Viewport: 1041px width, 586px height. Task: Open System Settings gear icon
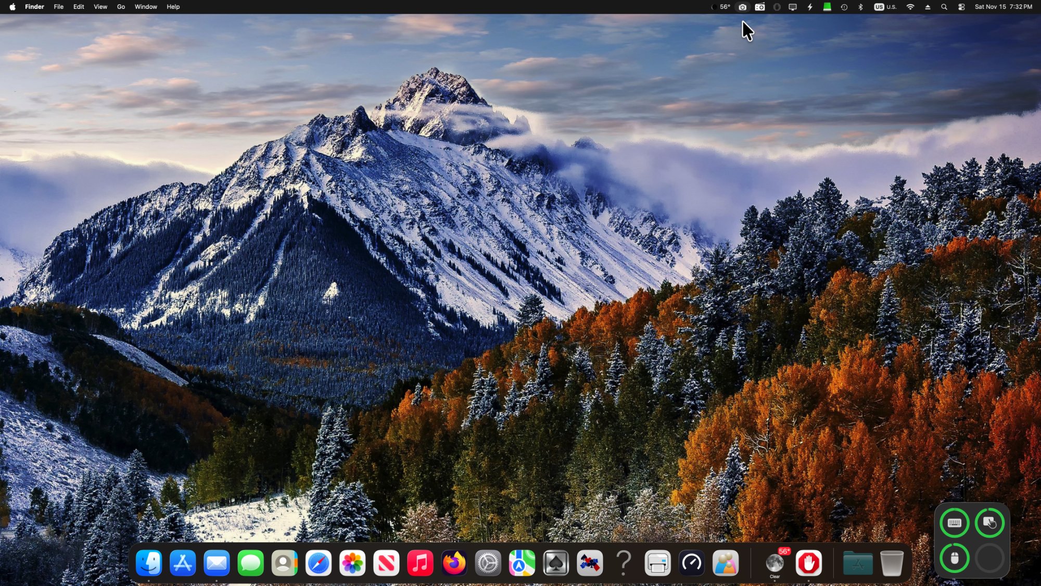(x=488, y=563)
